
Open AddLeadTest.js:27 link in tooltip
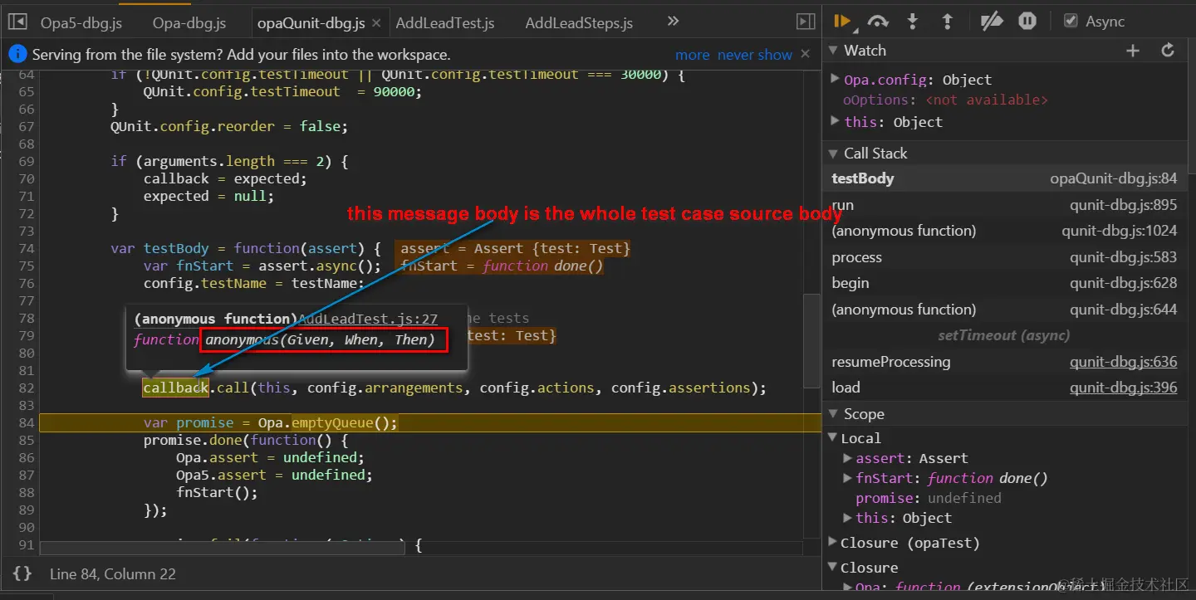[368, 319]
